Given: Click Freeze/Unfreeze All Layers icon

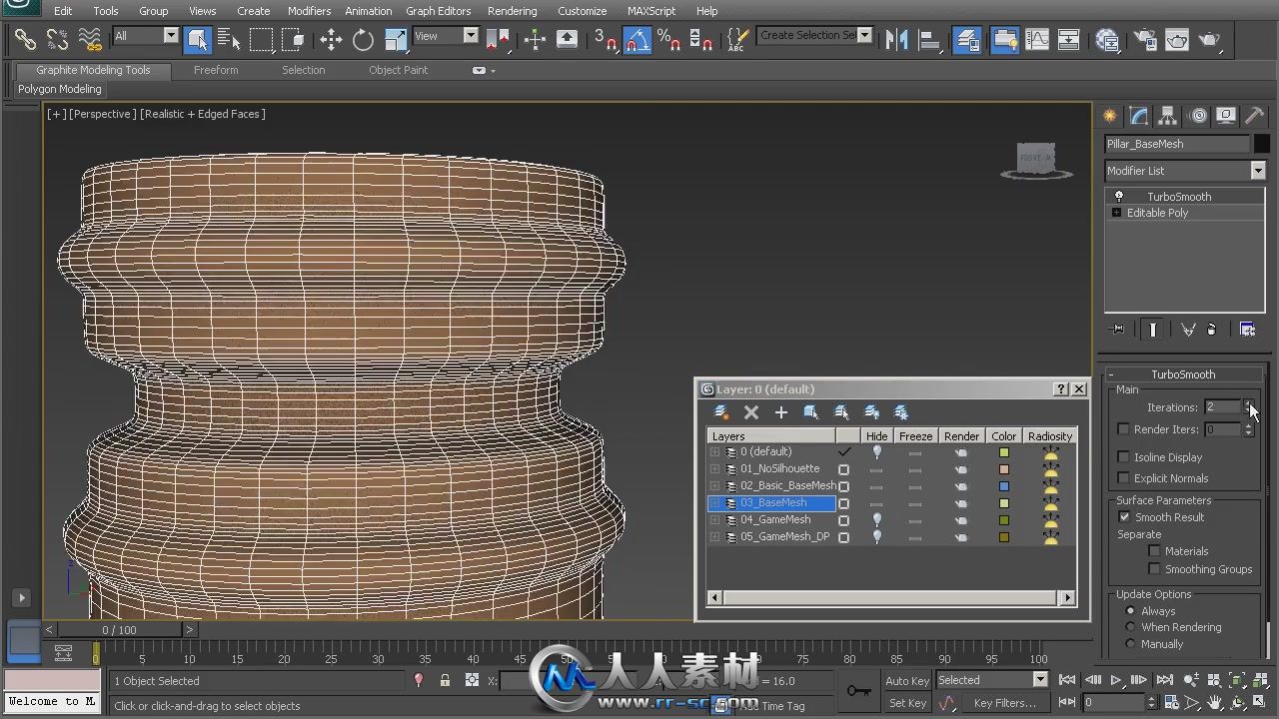Looking at the screenshot, I should tap(901, 412).
